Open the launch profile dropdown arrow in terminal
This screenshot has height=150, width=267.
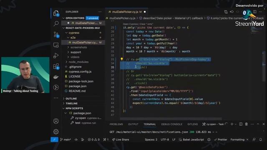pyautogui.click(x=236, y=124)
